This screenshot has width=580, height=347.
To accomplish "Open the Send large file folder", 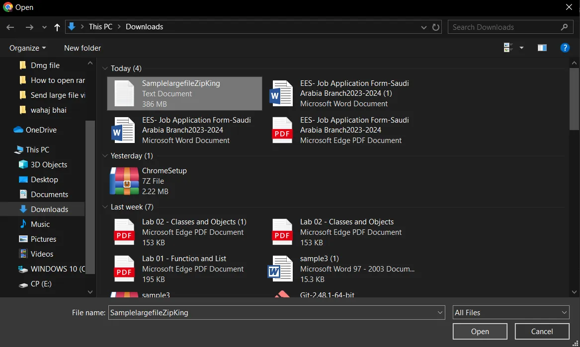I will pos(57,95).
